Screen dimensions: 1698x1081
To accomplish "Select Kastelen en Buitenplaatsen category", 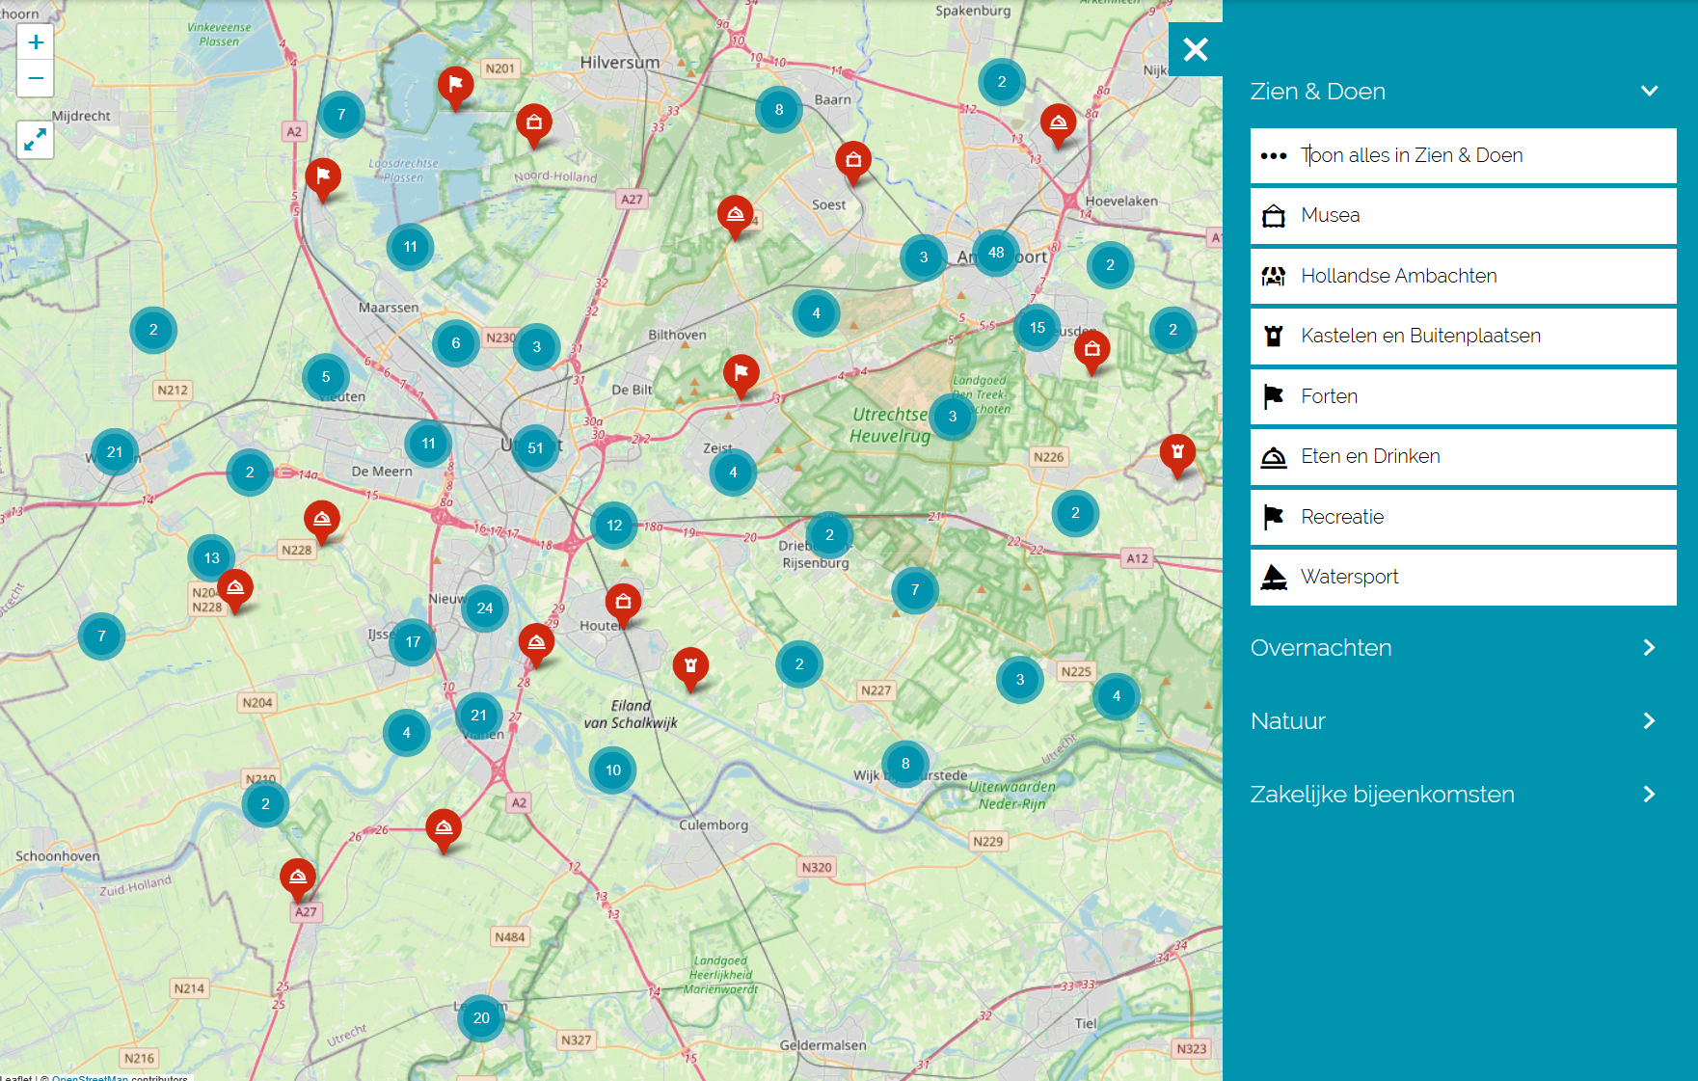I will (x=1463, y=337).
